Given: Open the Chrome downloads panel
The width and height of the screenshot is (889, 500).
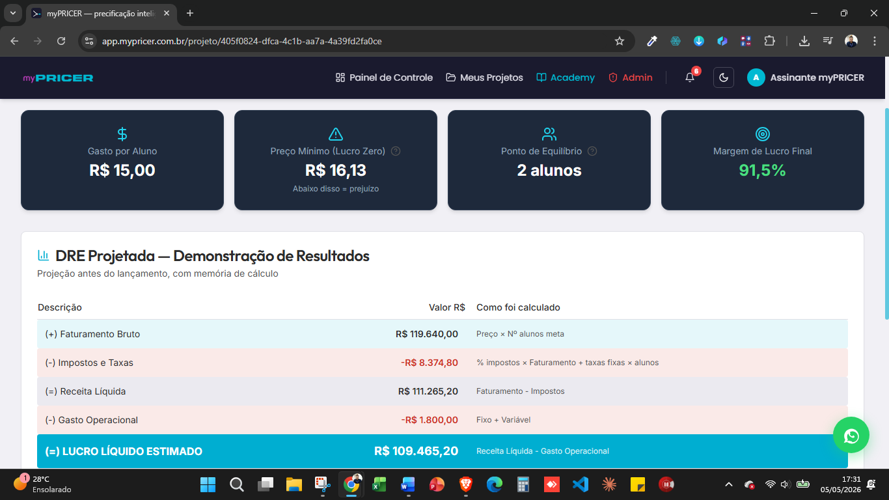Looking at the screenshot, I should tap(804, 41).
